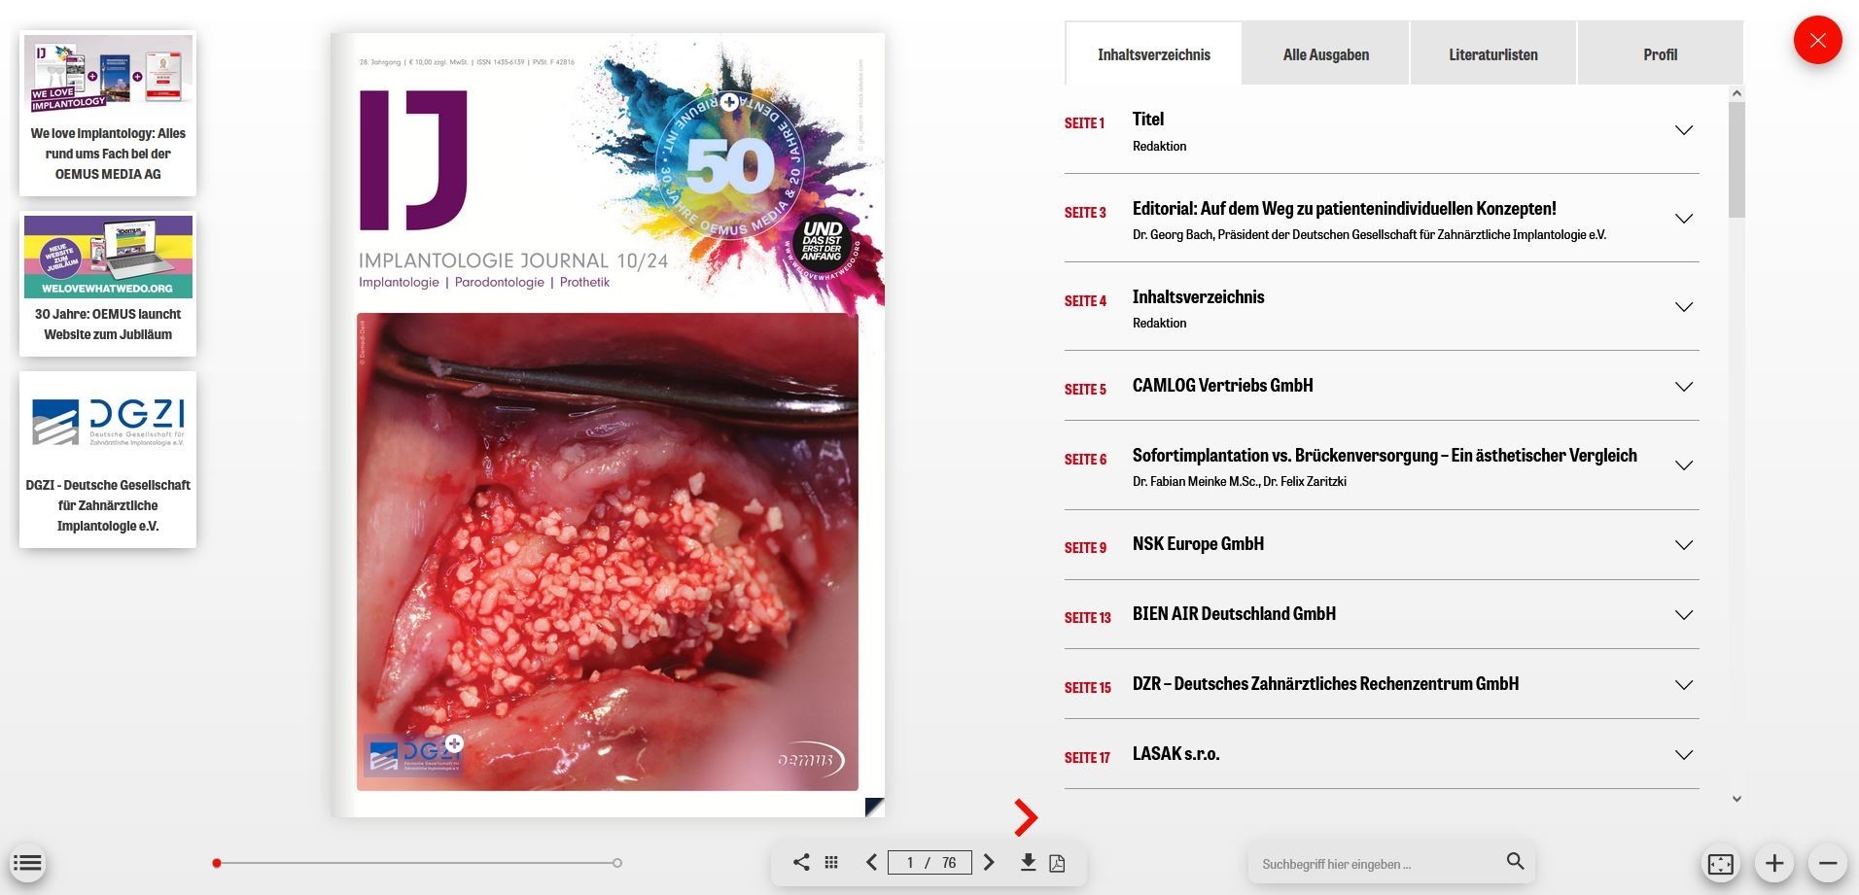This screenshot has height=895, width=1859.
Task: Expand Sofortimplantation article chevron
Action: pos(1684,465)
